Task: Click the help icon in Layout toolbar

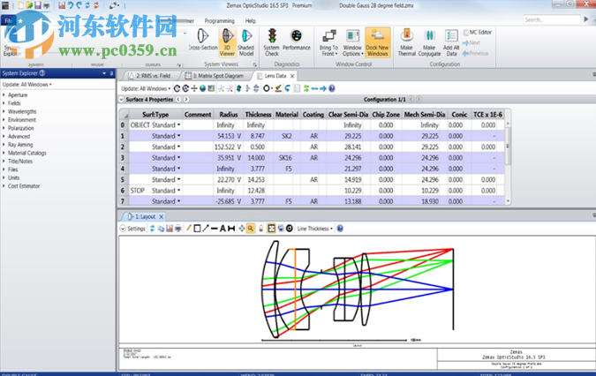Action: 340,229
